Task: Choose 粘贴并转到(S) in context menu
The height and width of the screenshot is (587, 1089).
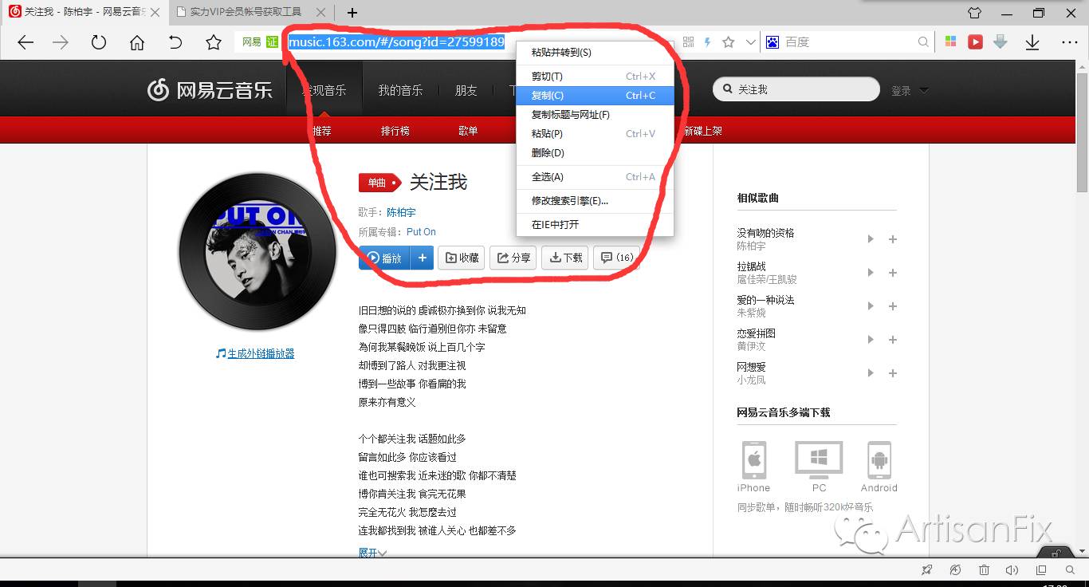Action: click(x=595, y=53)
